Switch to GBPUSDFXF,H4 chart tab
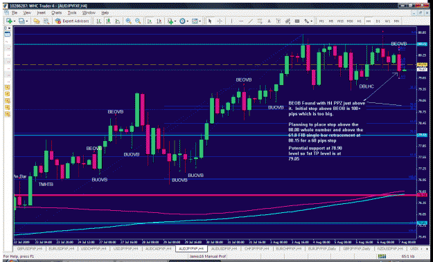Screen dimensions: 433x262 30,249
